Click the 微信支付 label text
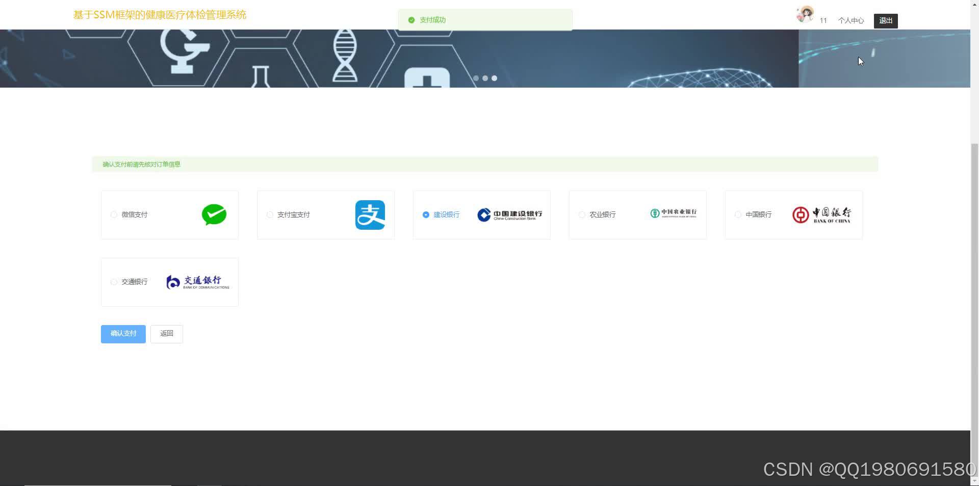This screenshot has width=979, height=486. tap(135, 214)
